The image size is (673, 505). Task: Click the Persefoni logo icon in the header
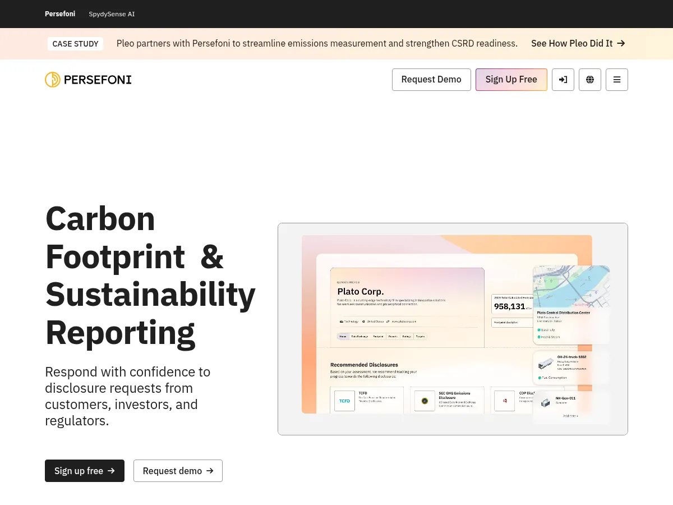(x=53, y=79)
